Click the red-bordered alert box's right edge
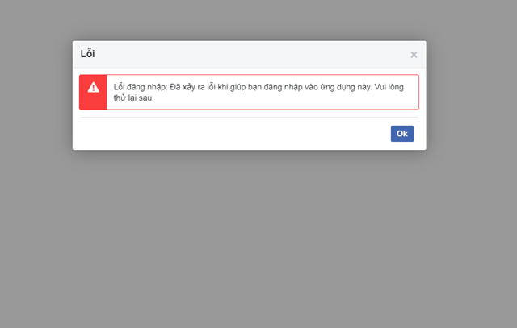Screen dimensions: 517x328 [x=418, y=92]
